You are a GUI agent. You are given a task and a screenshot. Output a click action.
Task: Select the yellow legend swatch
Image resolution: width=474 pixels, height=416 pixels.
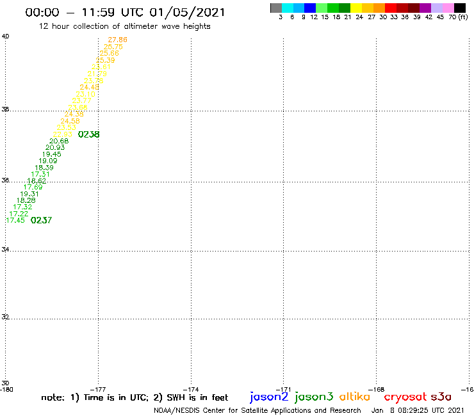pyautogui.click(x=356, y=8)
